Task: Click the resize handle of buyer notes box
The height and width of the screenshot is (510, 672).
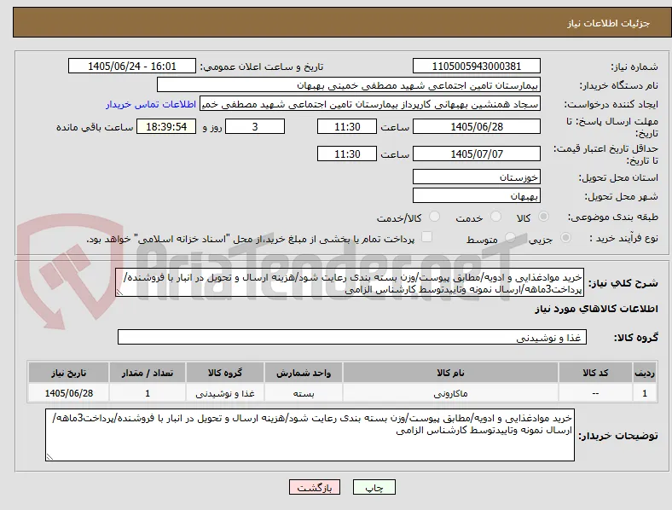Action: click(x=49, y=457)
